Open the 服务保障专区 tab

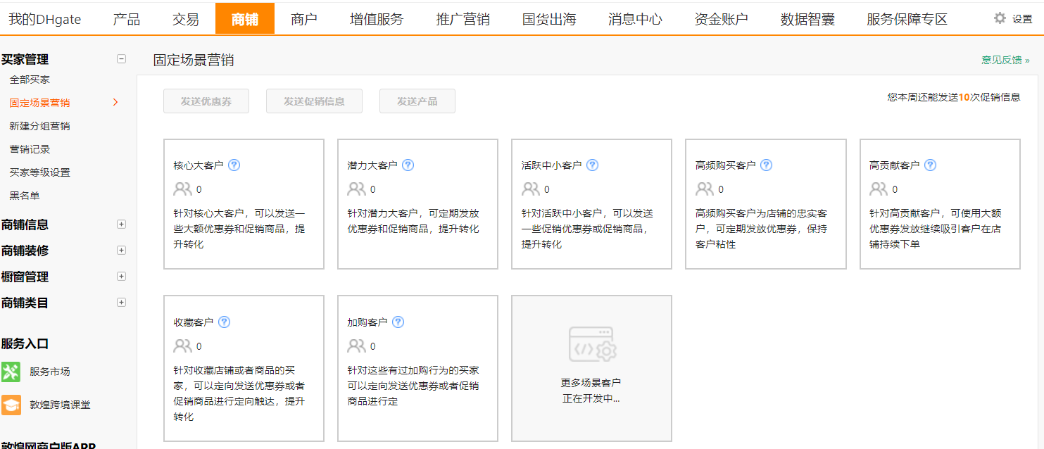907,19
